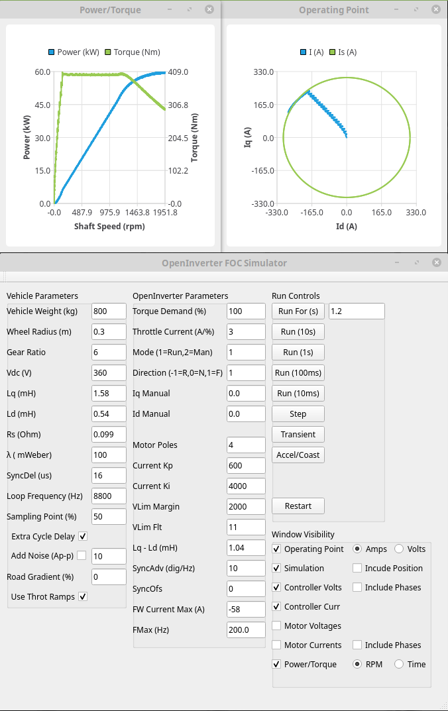Screen dimensions: 448x711
Task: Enable Include Phases next to Controller Volts
Action: (357, 587)
